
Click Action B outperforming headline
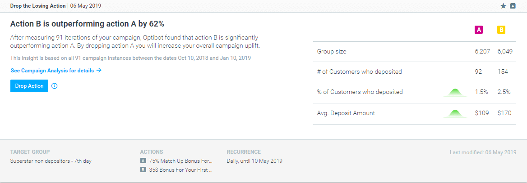point(87,24)
